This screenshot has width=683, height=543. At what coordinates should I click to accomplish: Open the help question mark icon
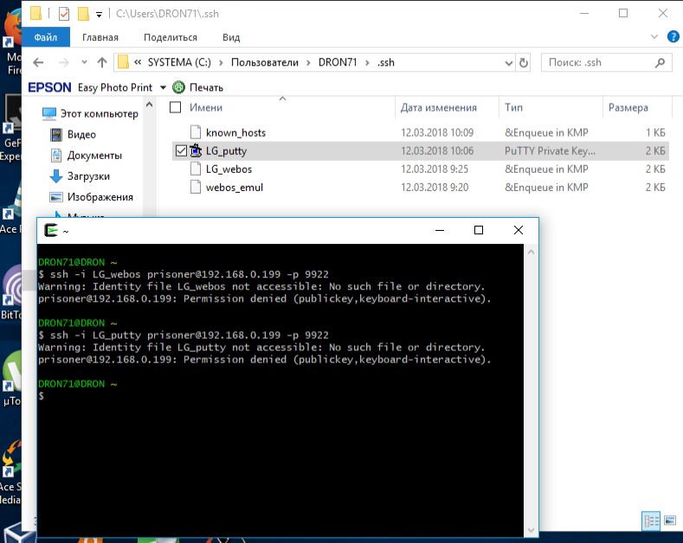(x=673, y=37)
